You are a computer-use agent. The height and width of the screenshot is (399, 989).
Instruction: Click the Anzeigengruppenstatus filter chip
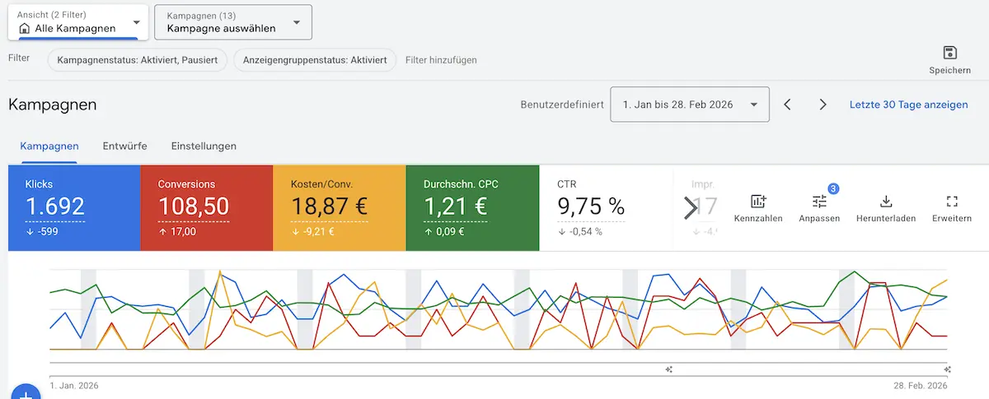pos(315,60)
